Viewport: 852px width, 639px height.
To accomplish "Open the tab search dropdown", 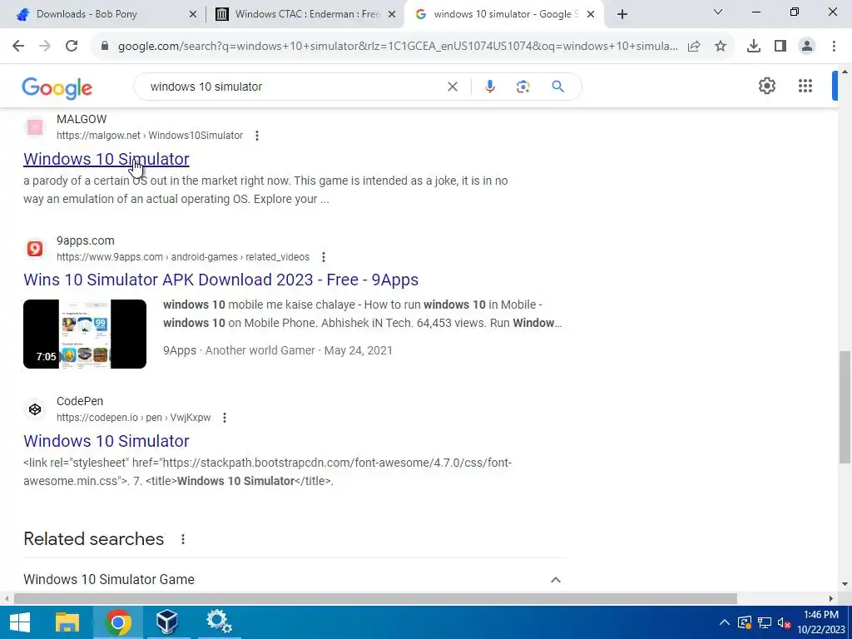I will click(718, 12).
